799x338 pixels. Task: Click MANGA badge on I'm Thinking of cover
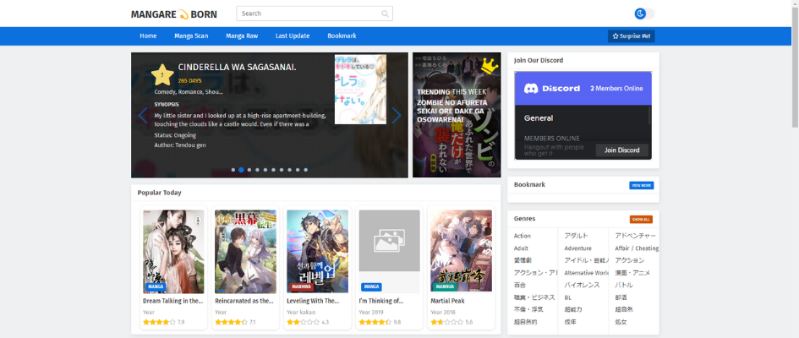[x=371, y=286]
